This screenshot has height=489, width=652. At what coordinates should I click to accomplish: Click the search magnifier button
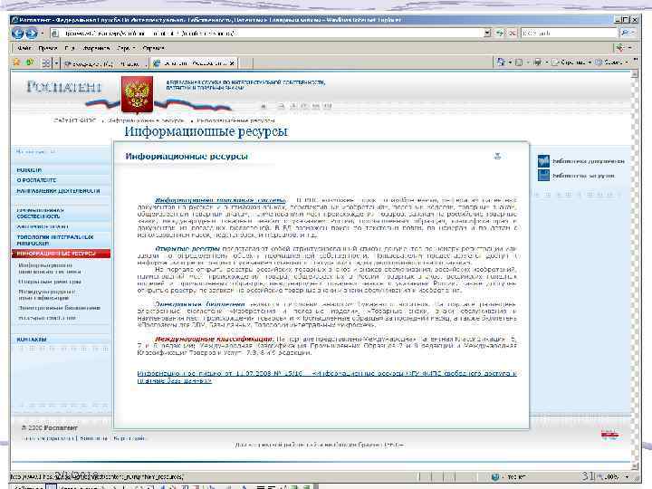pos(624,33)
